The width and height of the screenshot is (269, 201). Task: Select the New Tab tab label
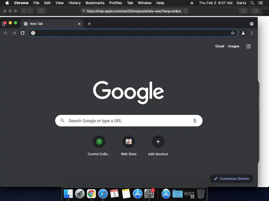point(36,24)
